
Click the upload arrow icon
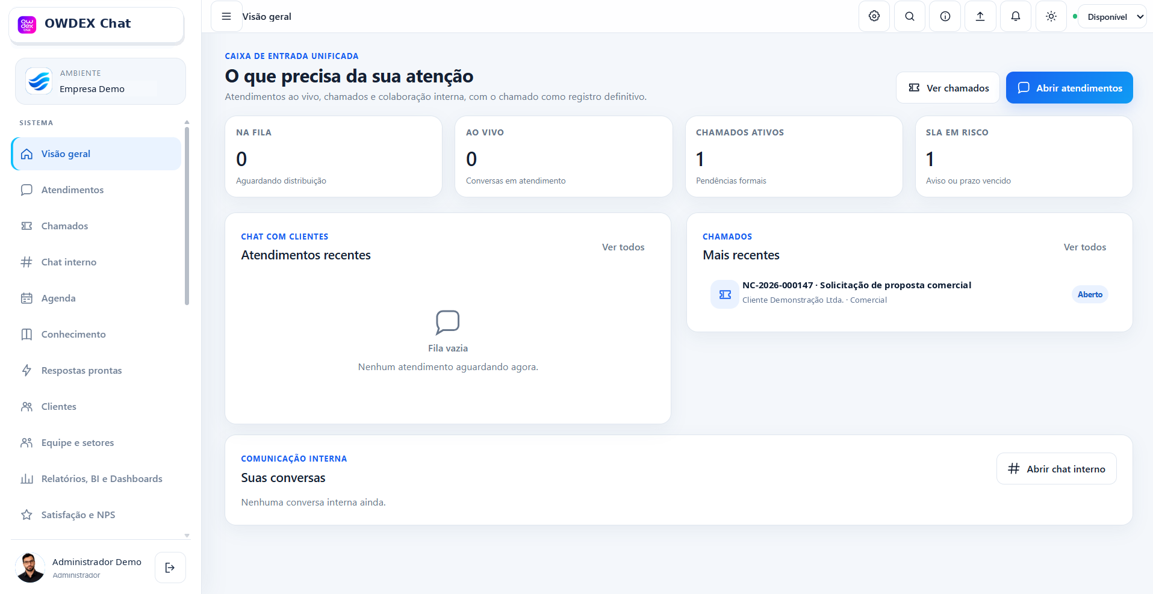click(980, 16)
